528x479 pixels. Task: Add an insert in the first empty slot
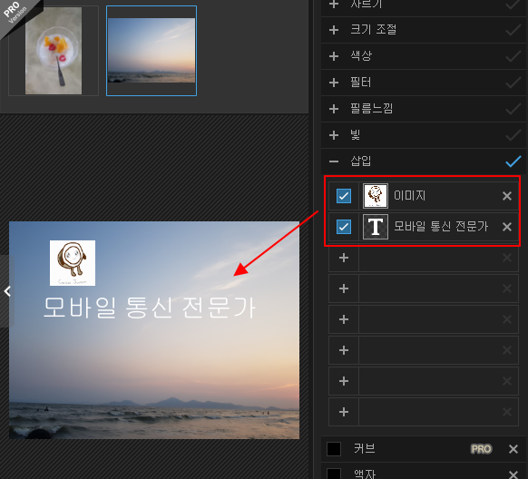344,258
